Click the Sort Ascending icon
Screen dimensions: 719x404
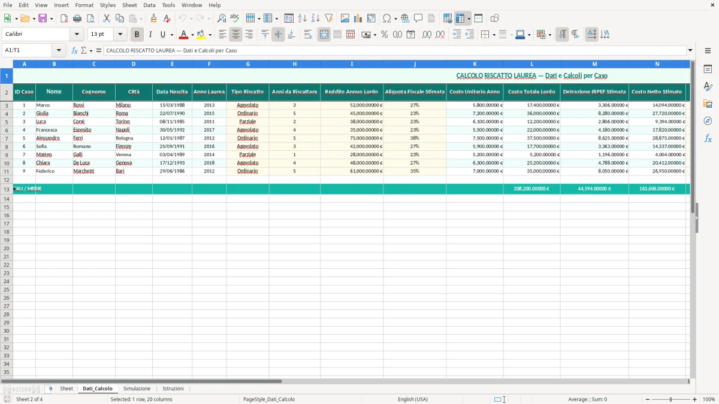tap(303, 19)
